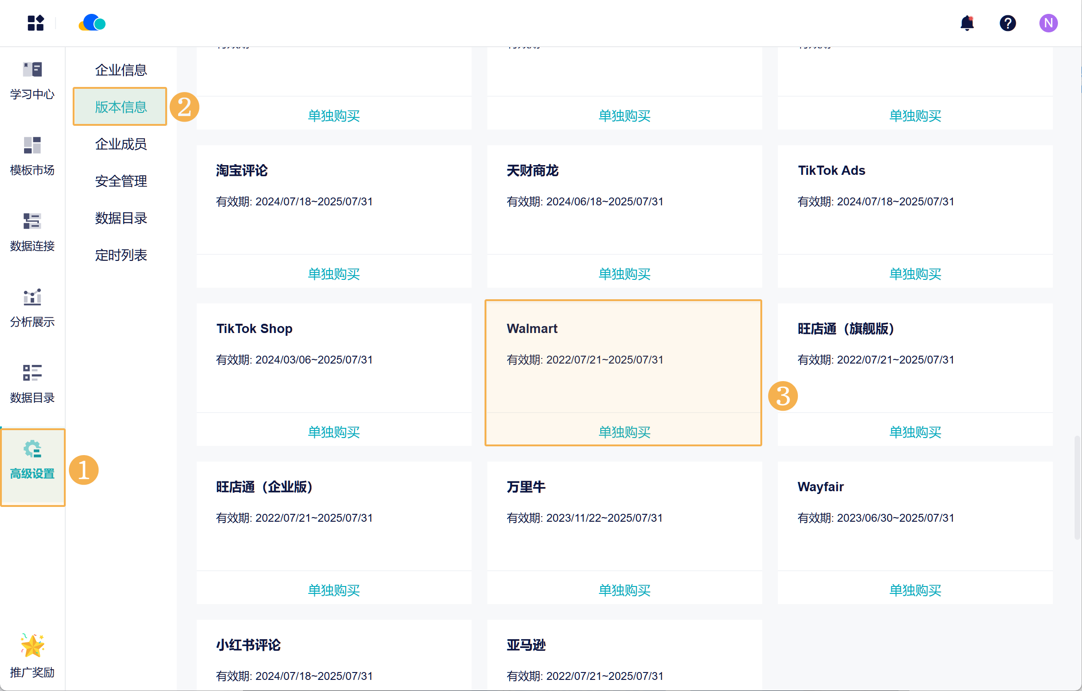Click the cloud logo icon
The height and width of the screenshot is (691, 1082).
click(x=92, y=23)
